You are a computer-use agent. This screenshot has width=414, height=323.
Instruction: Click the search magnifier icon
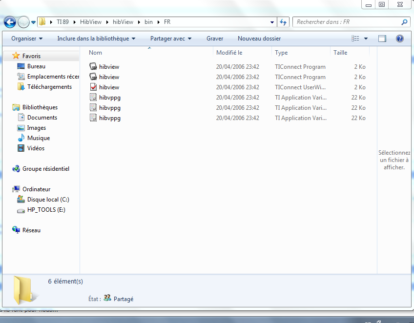(404, 22)
